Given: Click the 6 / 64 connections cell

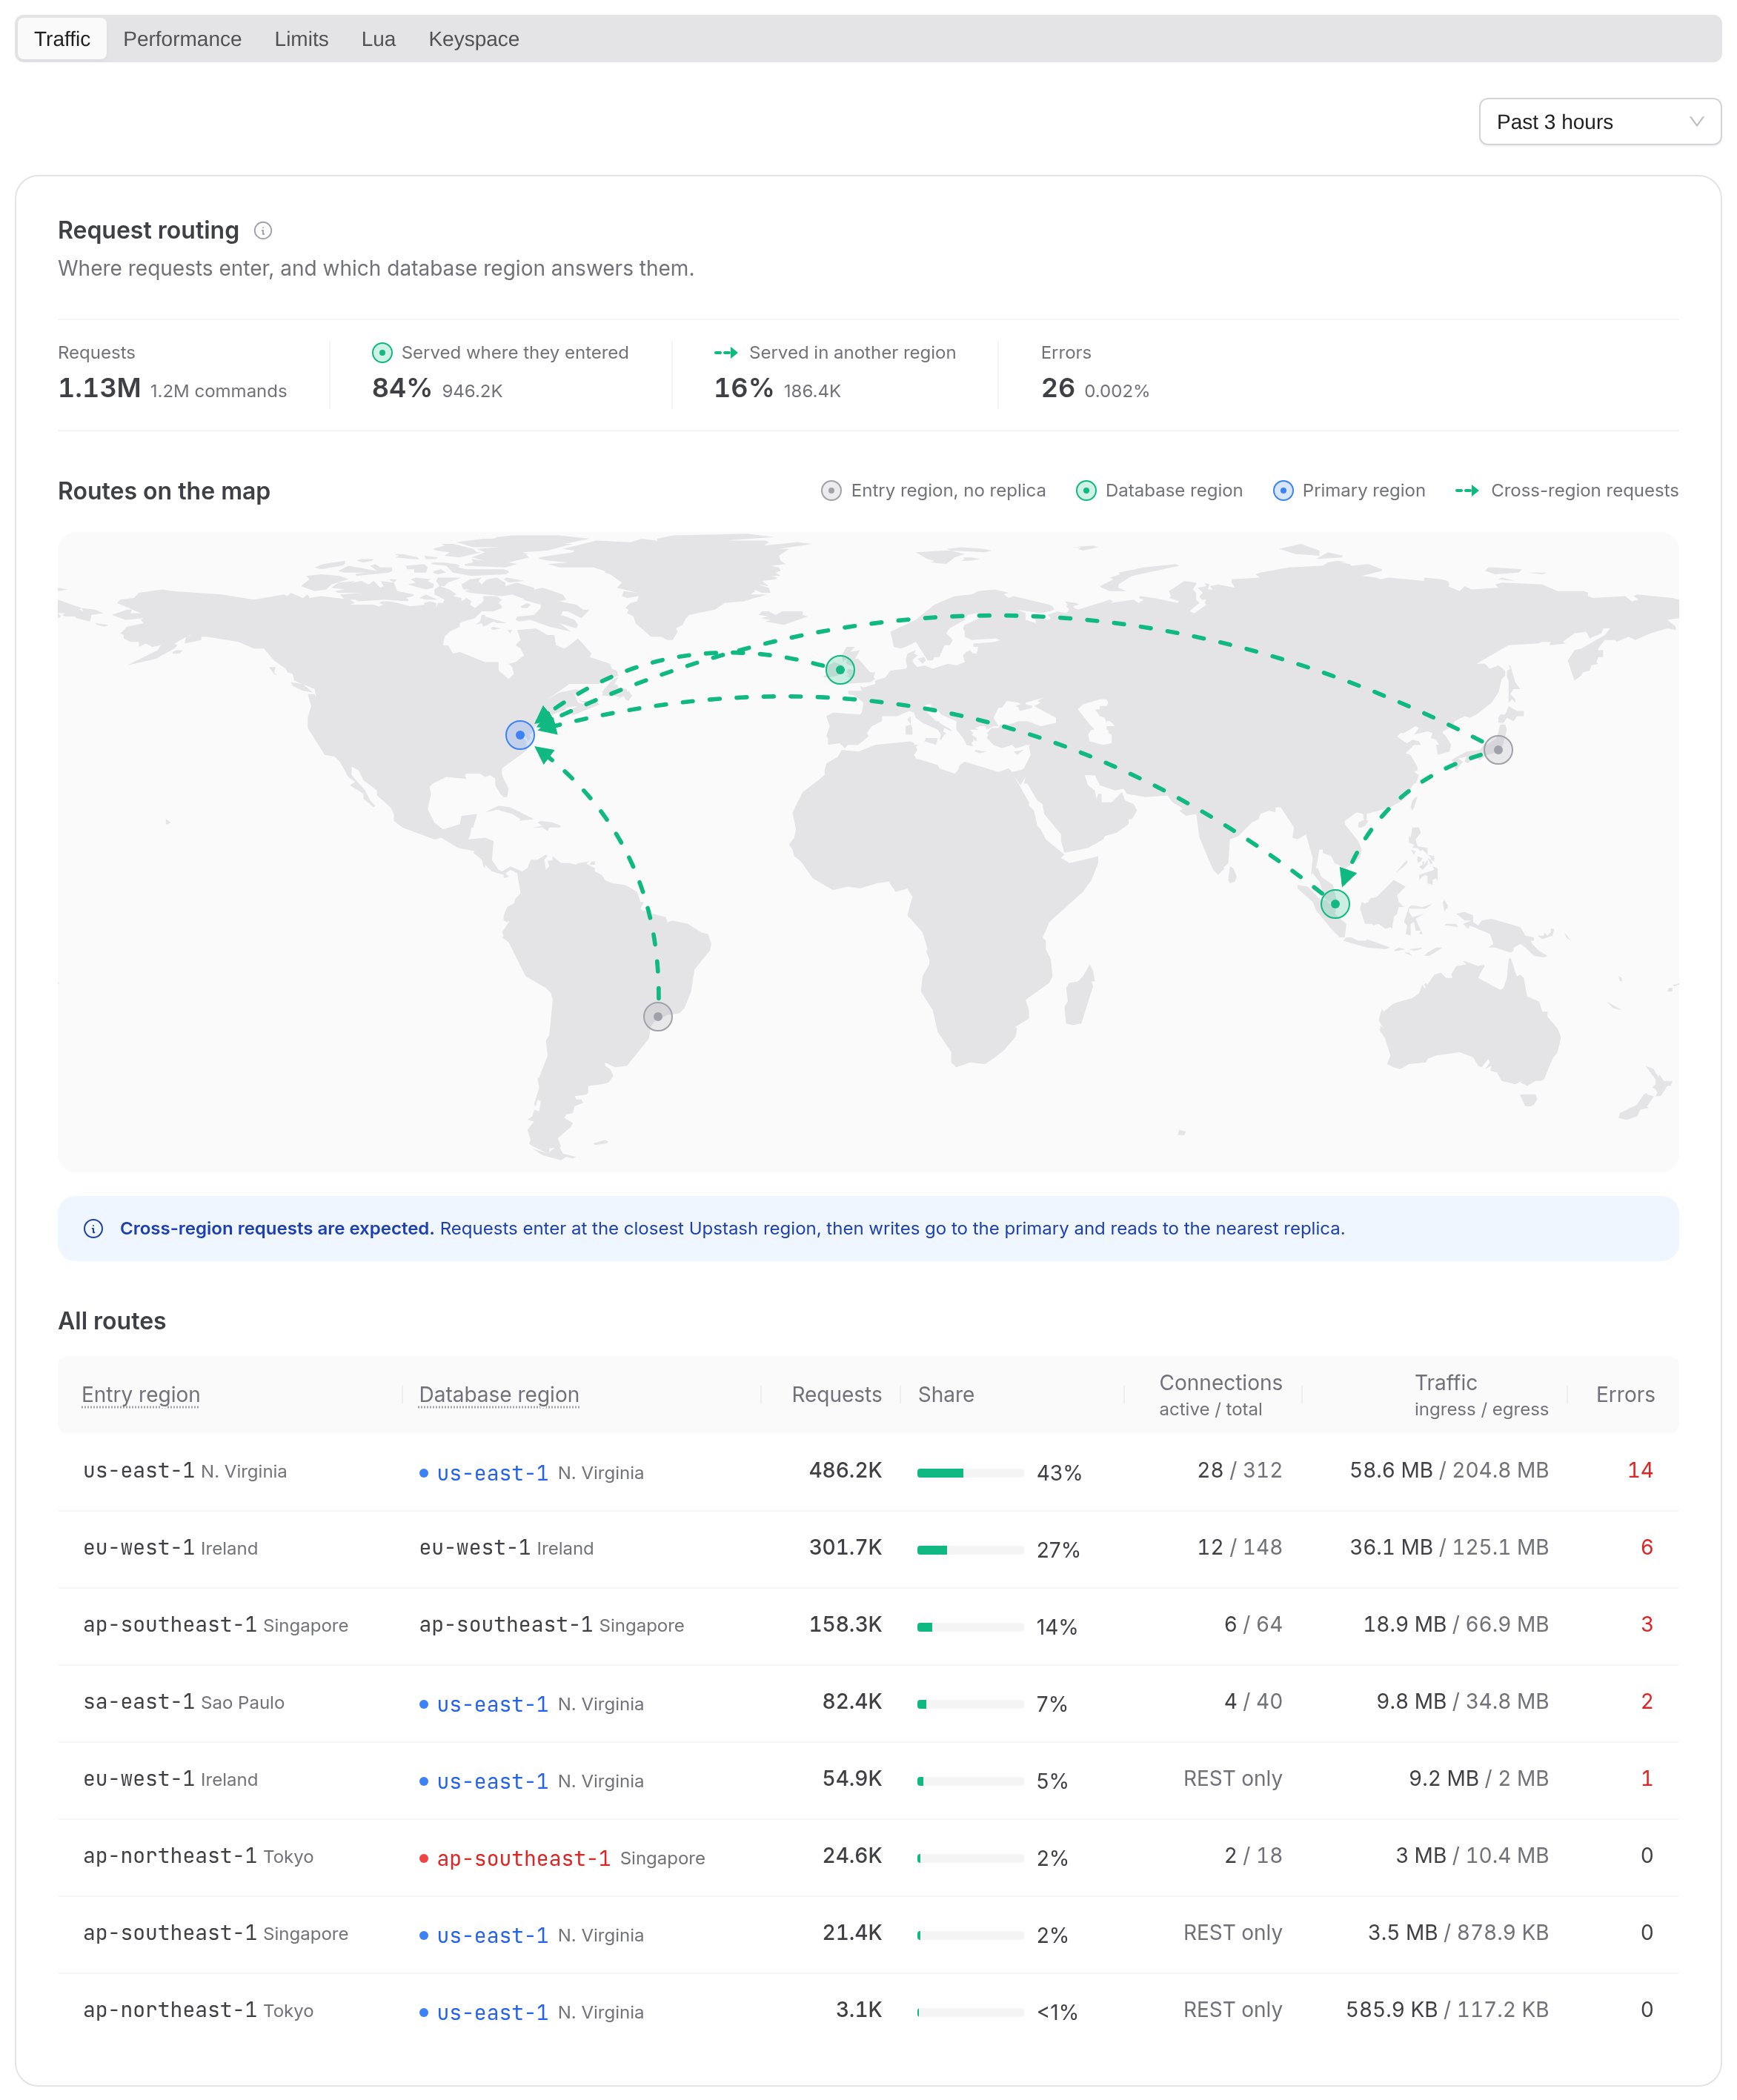Looking at the screenshot, I should pyautogui.click(x=1252, y=1624).
